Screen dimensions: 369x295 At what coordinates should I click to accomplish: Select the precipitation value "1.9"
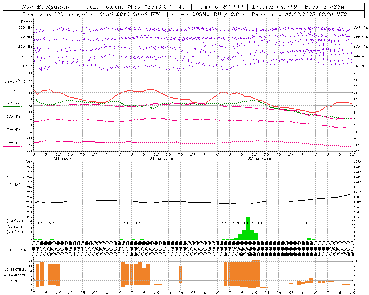pos(236,223)
